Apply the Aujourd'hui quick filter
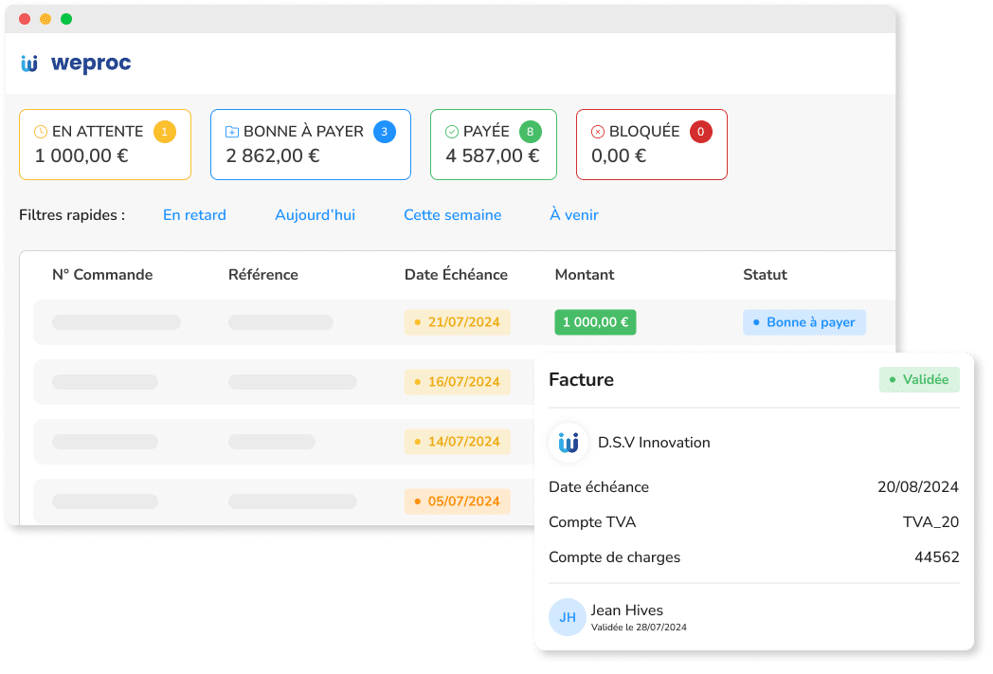This screenshot has height=674, width=993. point(315,215)
